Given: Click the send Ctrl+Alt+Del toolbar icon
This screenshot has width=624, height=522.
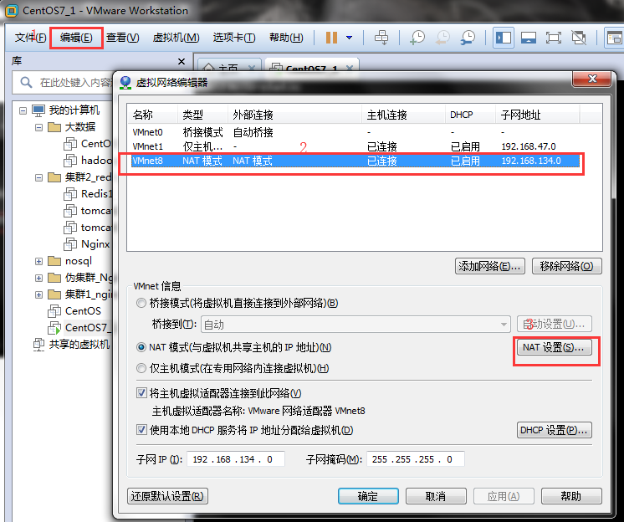Looking at the screenshot, I should point(381,38).
